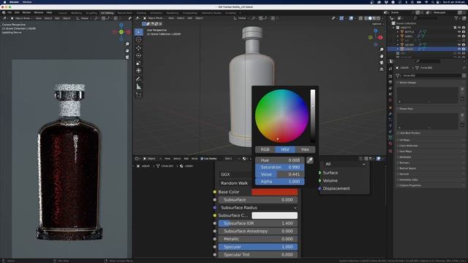Select the Rotate tool in viewport toolbar

pos(139,56)
